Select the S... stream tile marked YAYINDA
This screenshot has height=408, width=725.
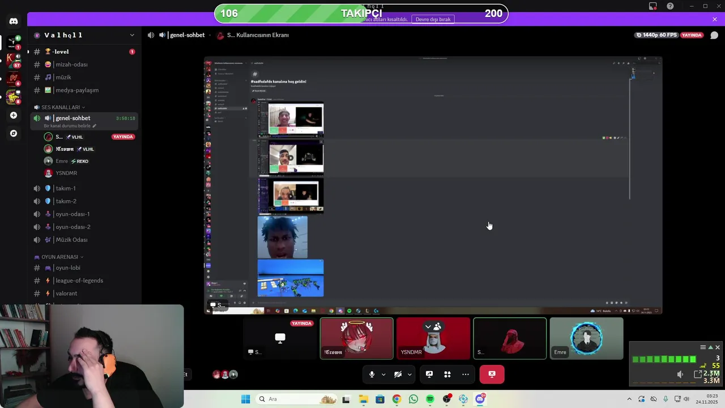click(280, 338)
